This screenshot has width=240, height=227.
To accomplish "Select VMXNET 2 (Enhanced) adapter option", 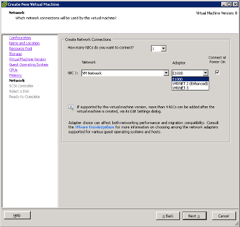I will 190,84.
